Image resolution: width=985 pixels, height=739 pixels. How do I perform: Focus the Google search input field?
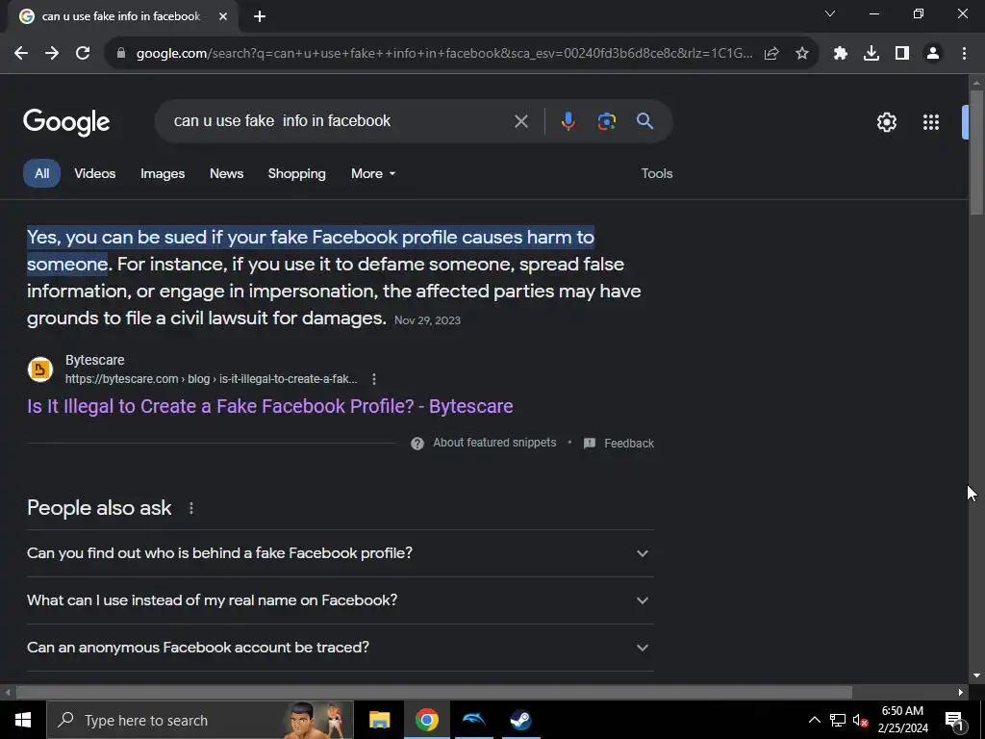pos(340,120)
